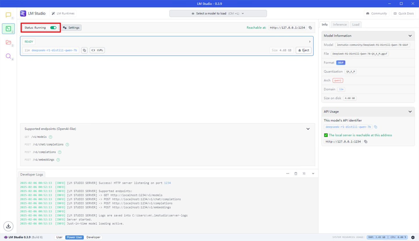Open the Discover search icon in the sidebar
This screenshot has height=241, width=419.
pyautogui.click(x=8, y=56)
